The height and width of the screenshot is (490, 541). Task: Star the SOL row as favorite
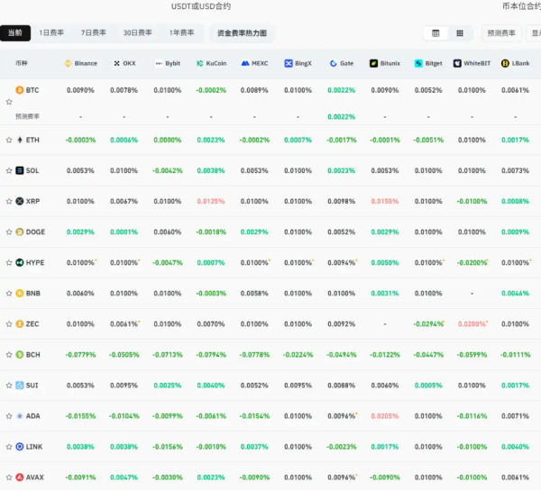(9, 170)
